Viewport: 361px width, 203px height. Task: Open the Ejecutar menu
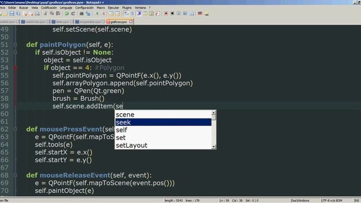point(113,7)
